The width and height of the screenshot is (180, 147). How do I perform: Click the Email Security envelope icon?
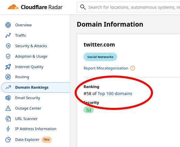[x=8, y=98]
